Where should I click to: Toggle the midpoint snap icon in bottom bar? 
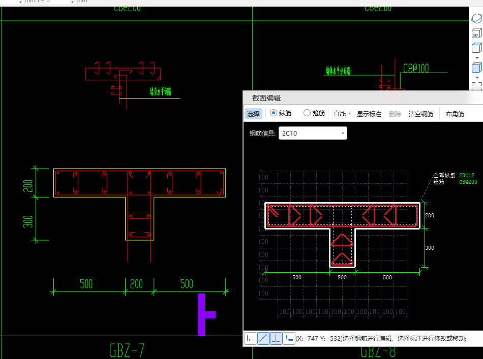263,338
